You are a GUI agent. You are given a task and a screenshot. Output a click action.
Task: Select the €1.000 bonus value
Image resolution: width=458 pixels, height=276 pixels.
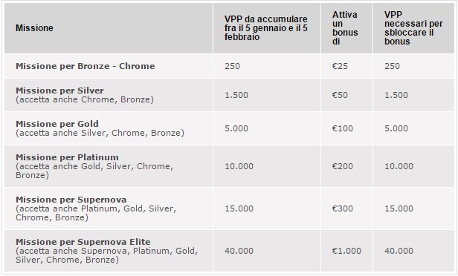[x=346, y=251]
